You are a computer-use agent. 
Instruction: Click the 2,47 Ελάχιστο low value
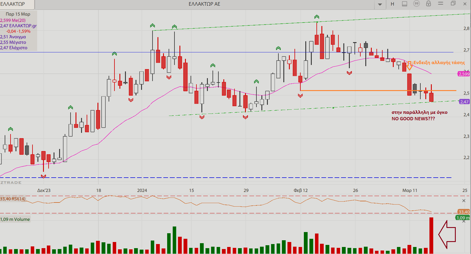pos(14,48)
